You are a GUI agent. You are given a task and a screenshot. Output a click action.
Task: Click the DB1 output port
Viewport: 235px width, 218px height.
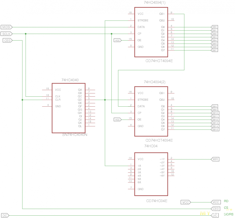pyautogui.click(x=214, y=31)
